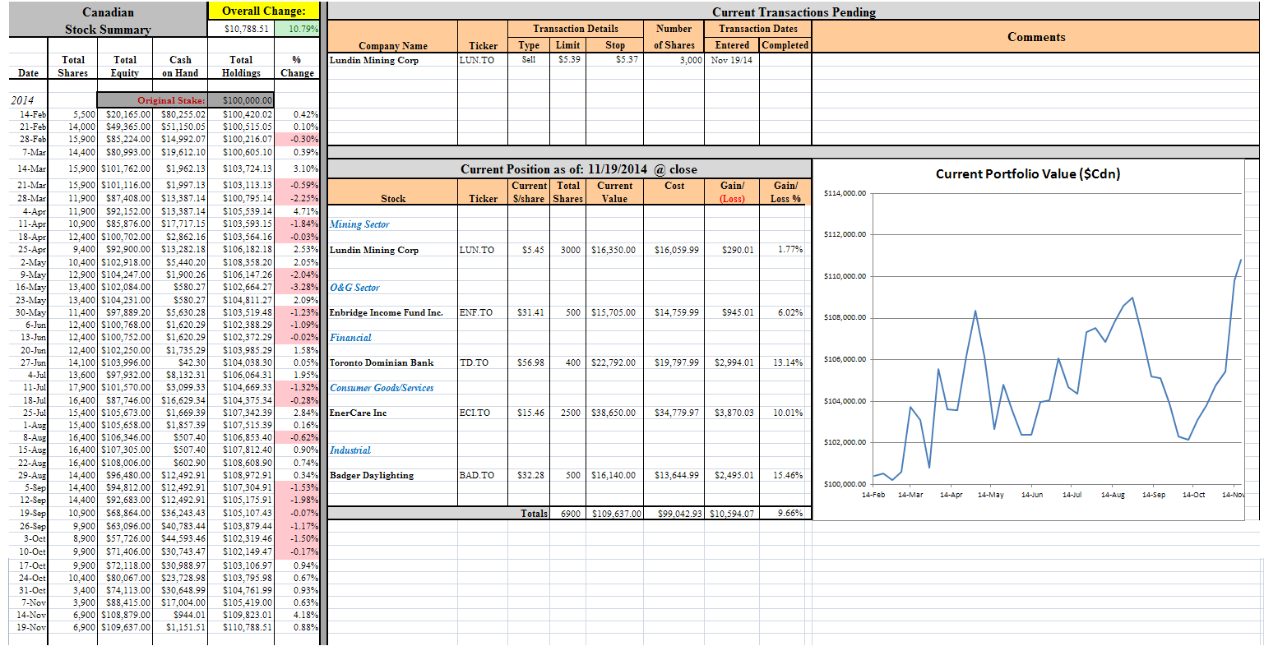Select the Current Transactions Pending title

794,12
